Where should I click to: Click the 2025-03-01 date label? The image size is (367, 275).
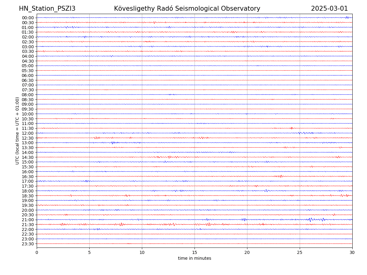[329, 9]
